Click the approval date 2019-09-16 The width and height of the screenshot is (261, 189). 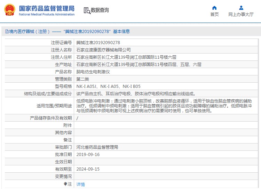tap(88, 155)
